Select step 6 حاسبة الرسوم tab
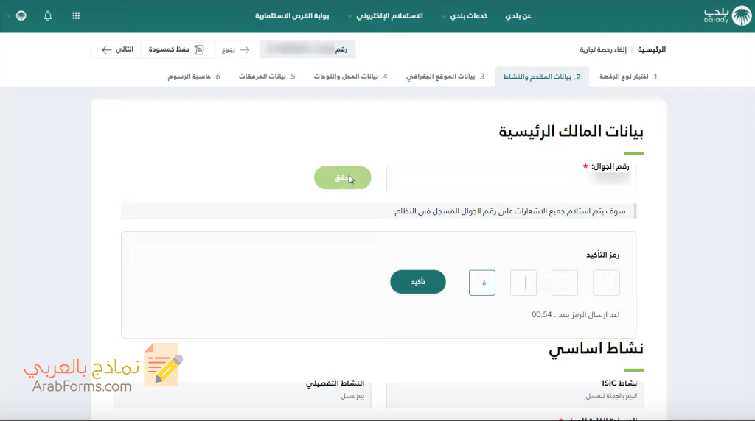The image size is (755, 421). (194, 77)
